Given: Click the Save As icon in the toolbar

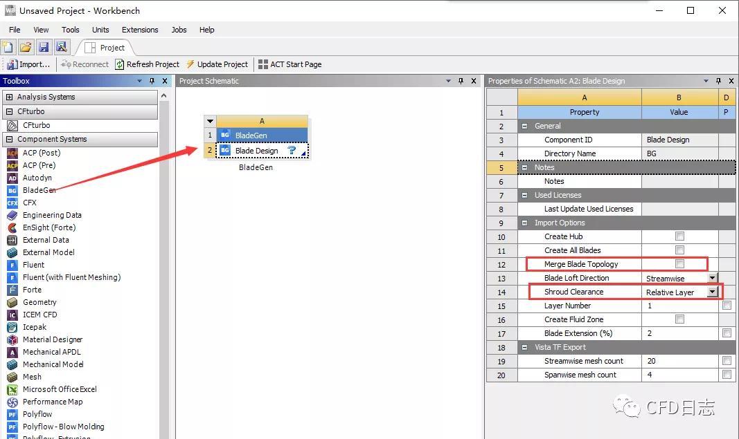Looking at the screenshot, I should click(61, 47).
